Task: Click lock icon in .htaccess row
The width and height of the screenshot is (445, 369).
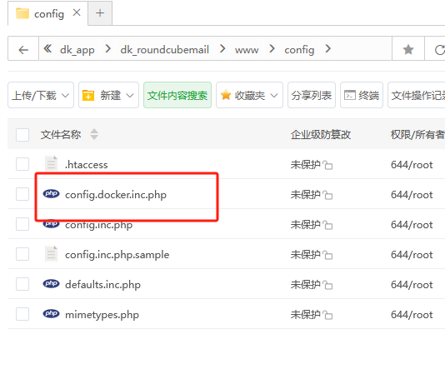Action: tap(327, 165)
